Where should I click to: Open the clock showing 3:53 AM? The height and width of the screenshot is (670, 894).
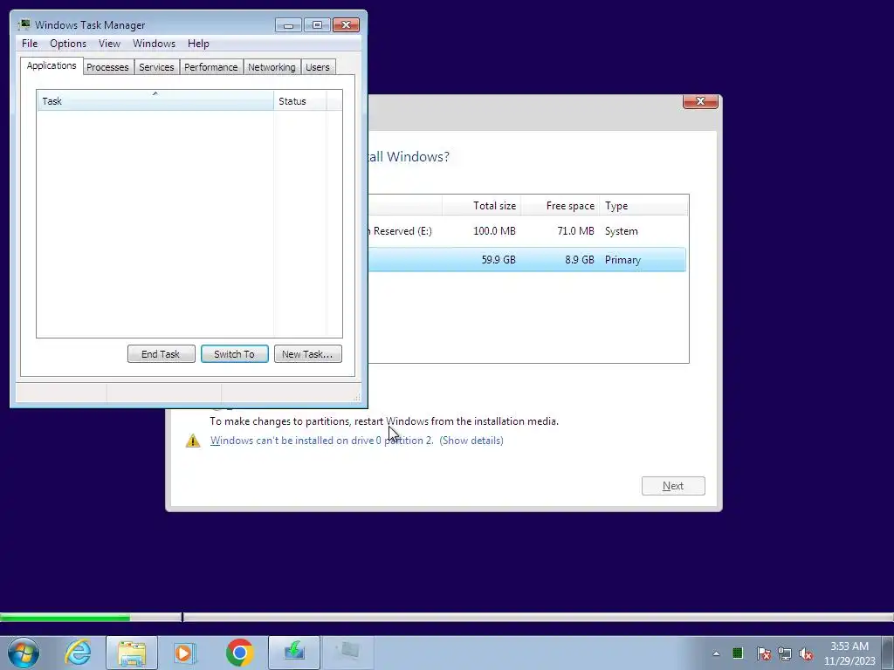(849, 653)
